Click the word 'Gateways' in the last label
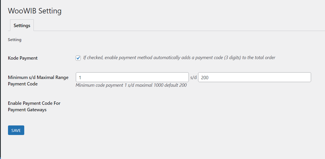Image resolution: width=325 pixels, height=159 pixels. click(37, 110)
